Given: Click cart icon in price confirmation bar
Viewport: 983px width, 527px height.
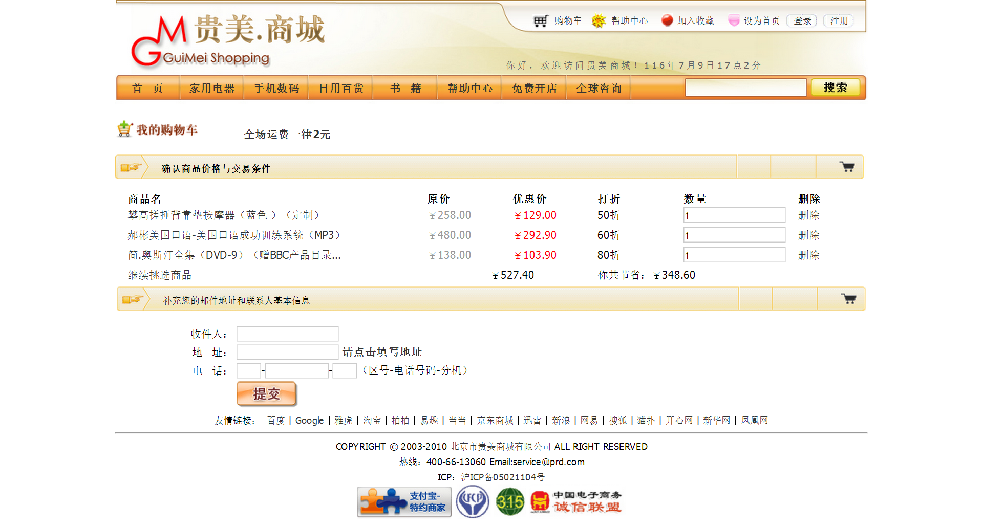Looking at the screenshot, I should [847, 167].
